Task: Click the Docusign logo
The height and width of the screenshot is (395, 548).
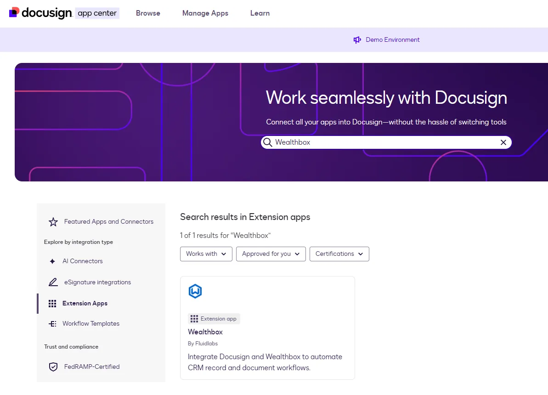Action: click(40, 13)
